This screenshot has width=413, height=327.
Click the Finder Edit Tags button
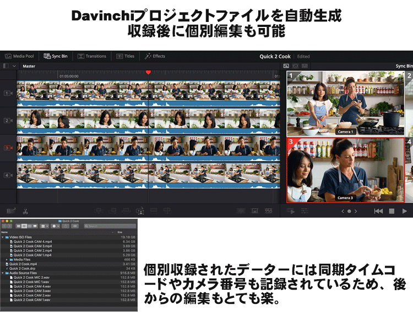pyautogui.click(x=75, y=226)
